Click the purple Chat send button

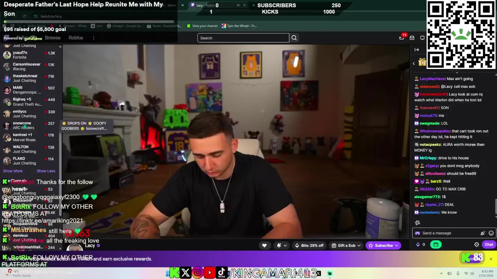coord(489,245)
